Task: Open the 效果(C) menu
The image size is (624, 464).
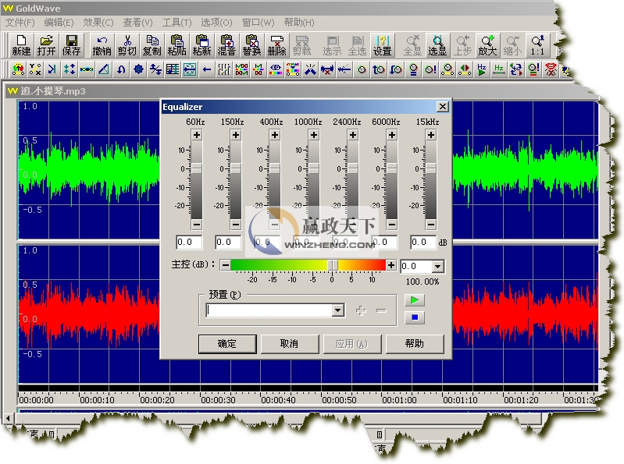Action: pyautogui.click(x=98, y=23)
